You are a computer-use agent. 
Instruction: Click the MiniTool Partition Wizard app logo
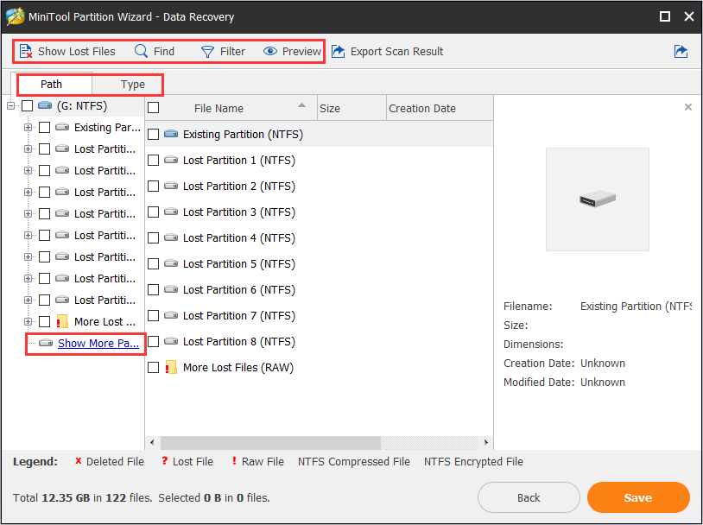[16, 16]
